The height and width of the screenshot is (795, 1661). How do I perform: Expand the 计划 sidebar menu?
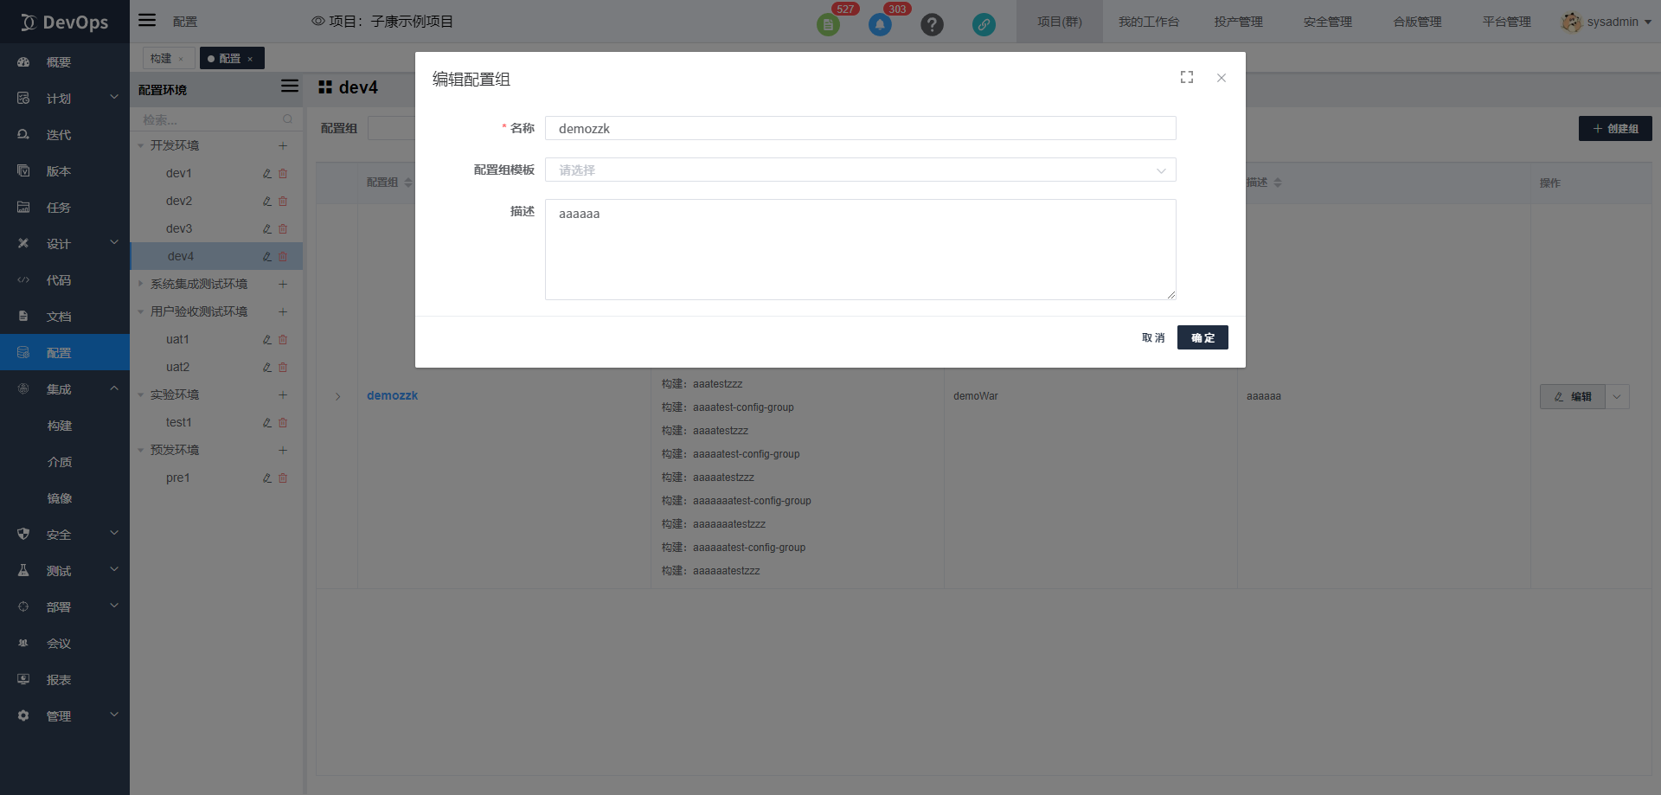click(x=65, y=99)
